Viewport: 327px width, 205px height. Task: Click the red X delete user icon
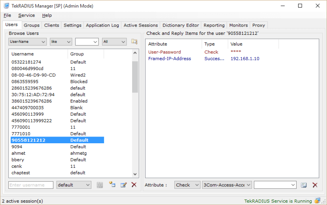pos(134,185)
